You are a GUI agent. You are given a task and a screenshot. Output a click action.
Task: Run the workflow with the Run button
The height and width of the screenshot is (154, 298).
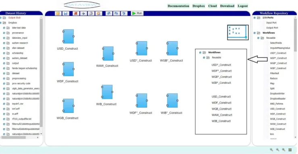137,13
